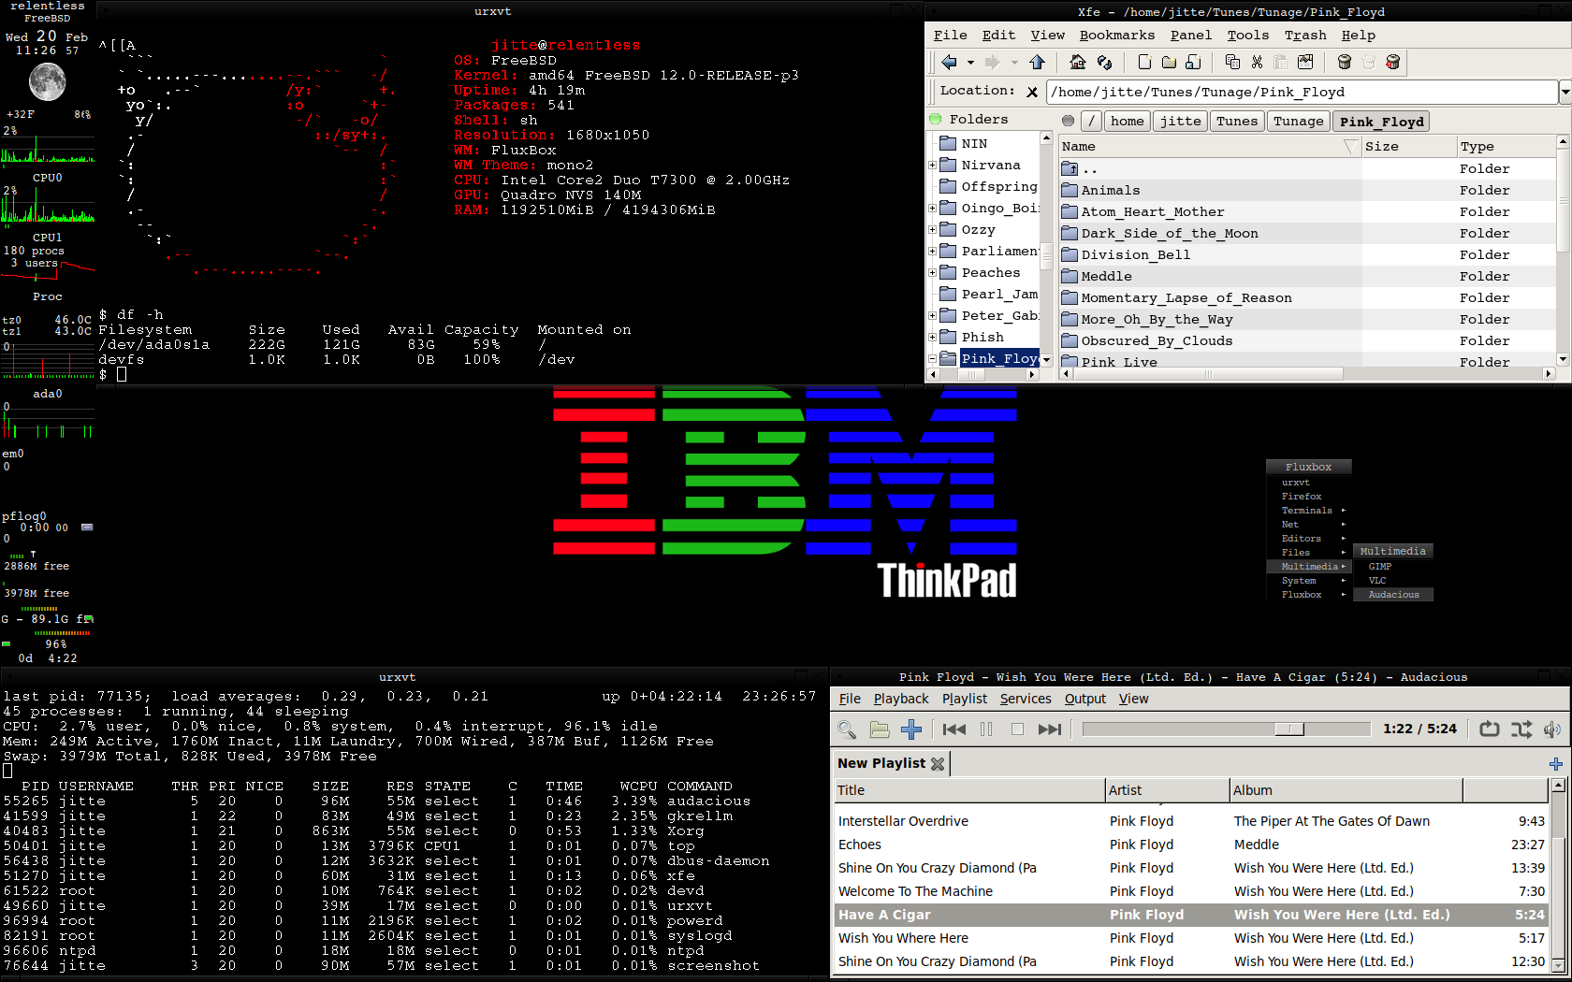Toggle shuffle mode in Audacious
The height and width of the screenshot is (982, 1572).
coord(1521,729)
